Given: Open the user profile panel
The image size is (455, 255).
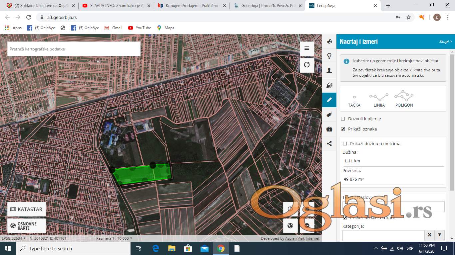Looking at the screenshot, I should (329, 70).
